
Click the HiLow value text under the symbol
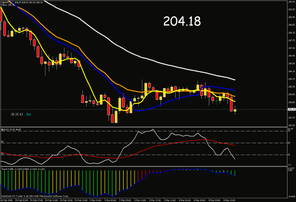point(8,5)
